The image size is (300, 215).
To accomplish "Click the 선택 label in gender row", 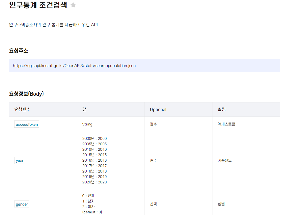I will [153, 204].
